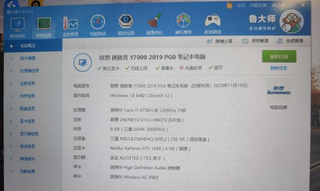320x191 pixels.
Task: Click the LNVNB161216 motherboard value
Action: (147, 120)
